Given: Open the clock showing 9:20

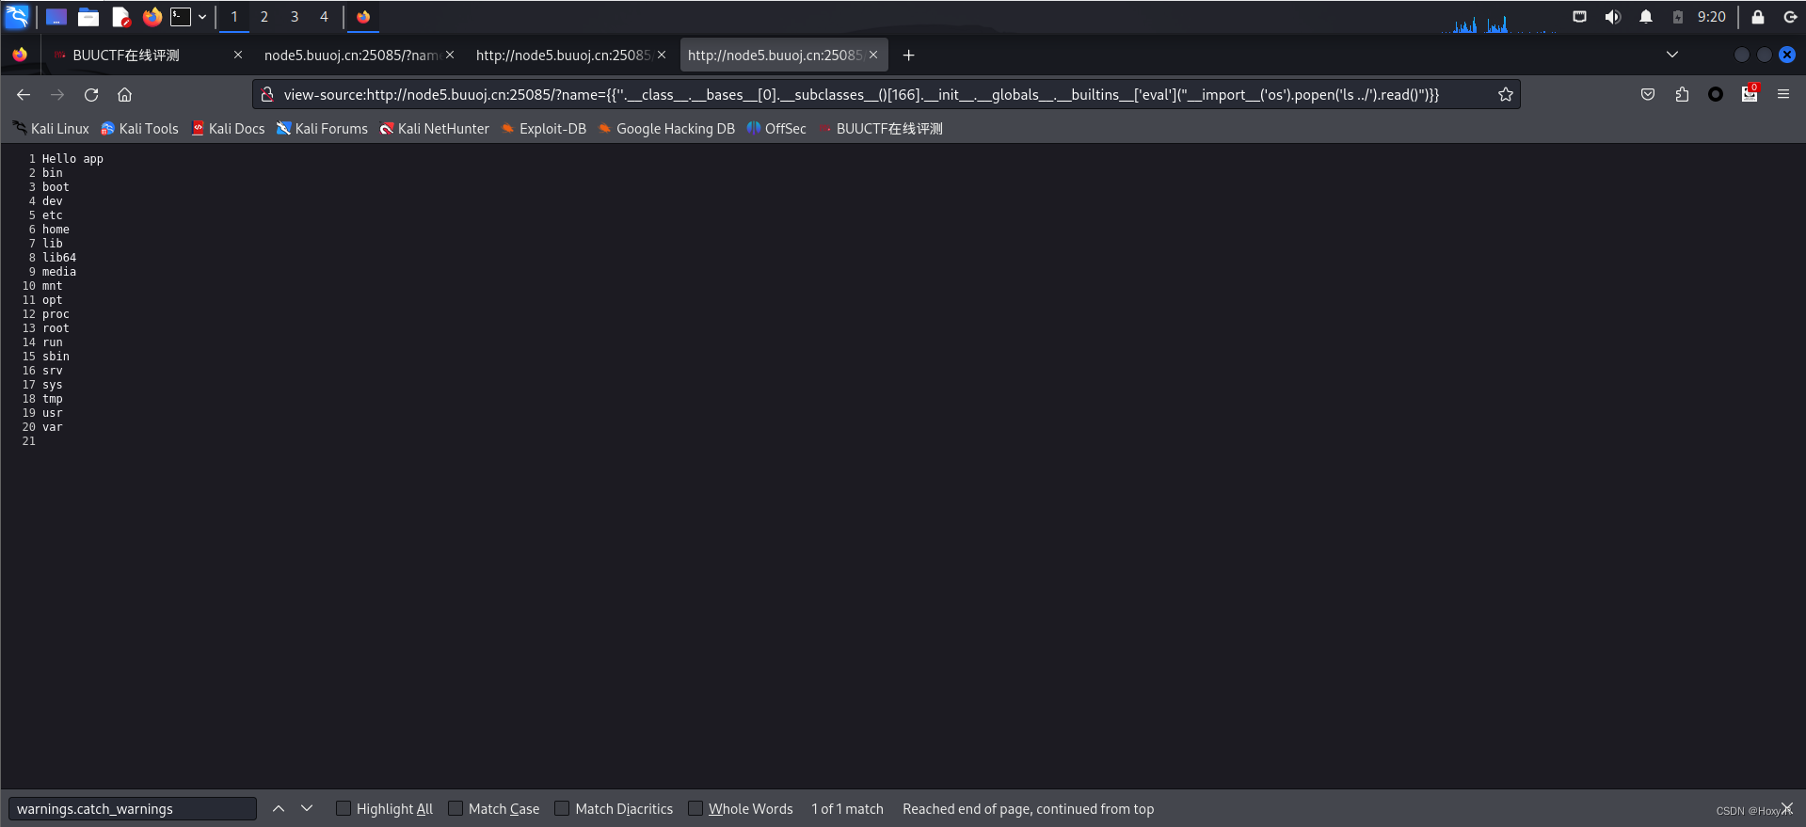Looking at the screenshot, I should tap(1711, 17).
